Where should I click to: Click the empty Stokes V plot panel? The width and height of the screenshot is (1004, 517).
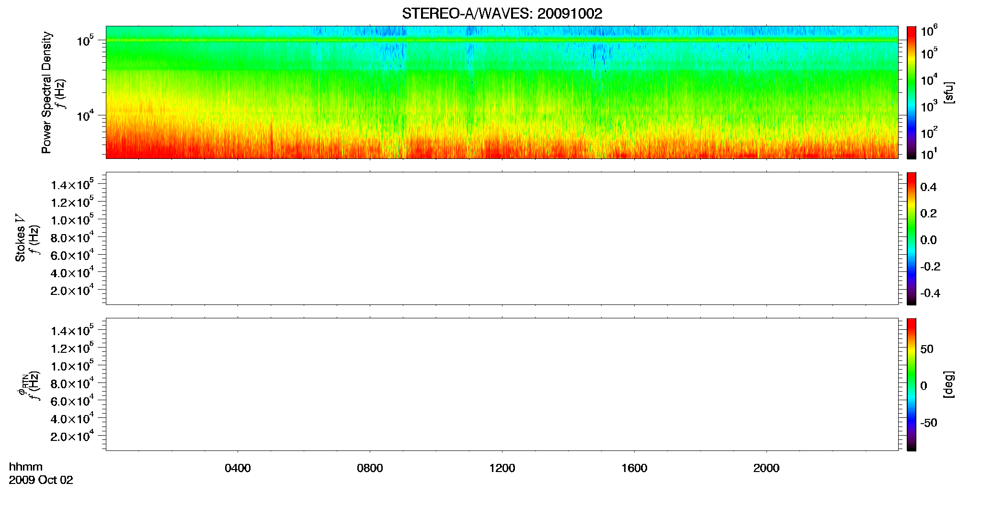[x=502, y=238]
